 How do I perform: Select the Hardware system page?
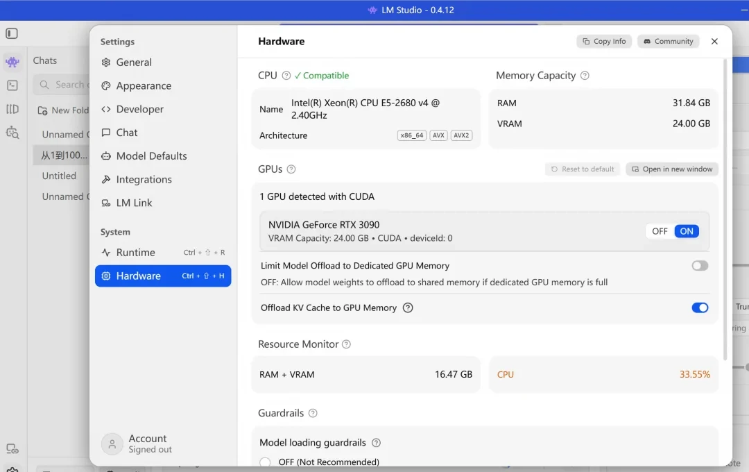pyautogui.click(x=163, y=276)
